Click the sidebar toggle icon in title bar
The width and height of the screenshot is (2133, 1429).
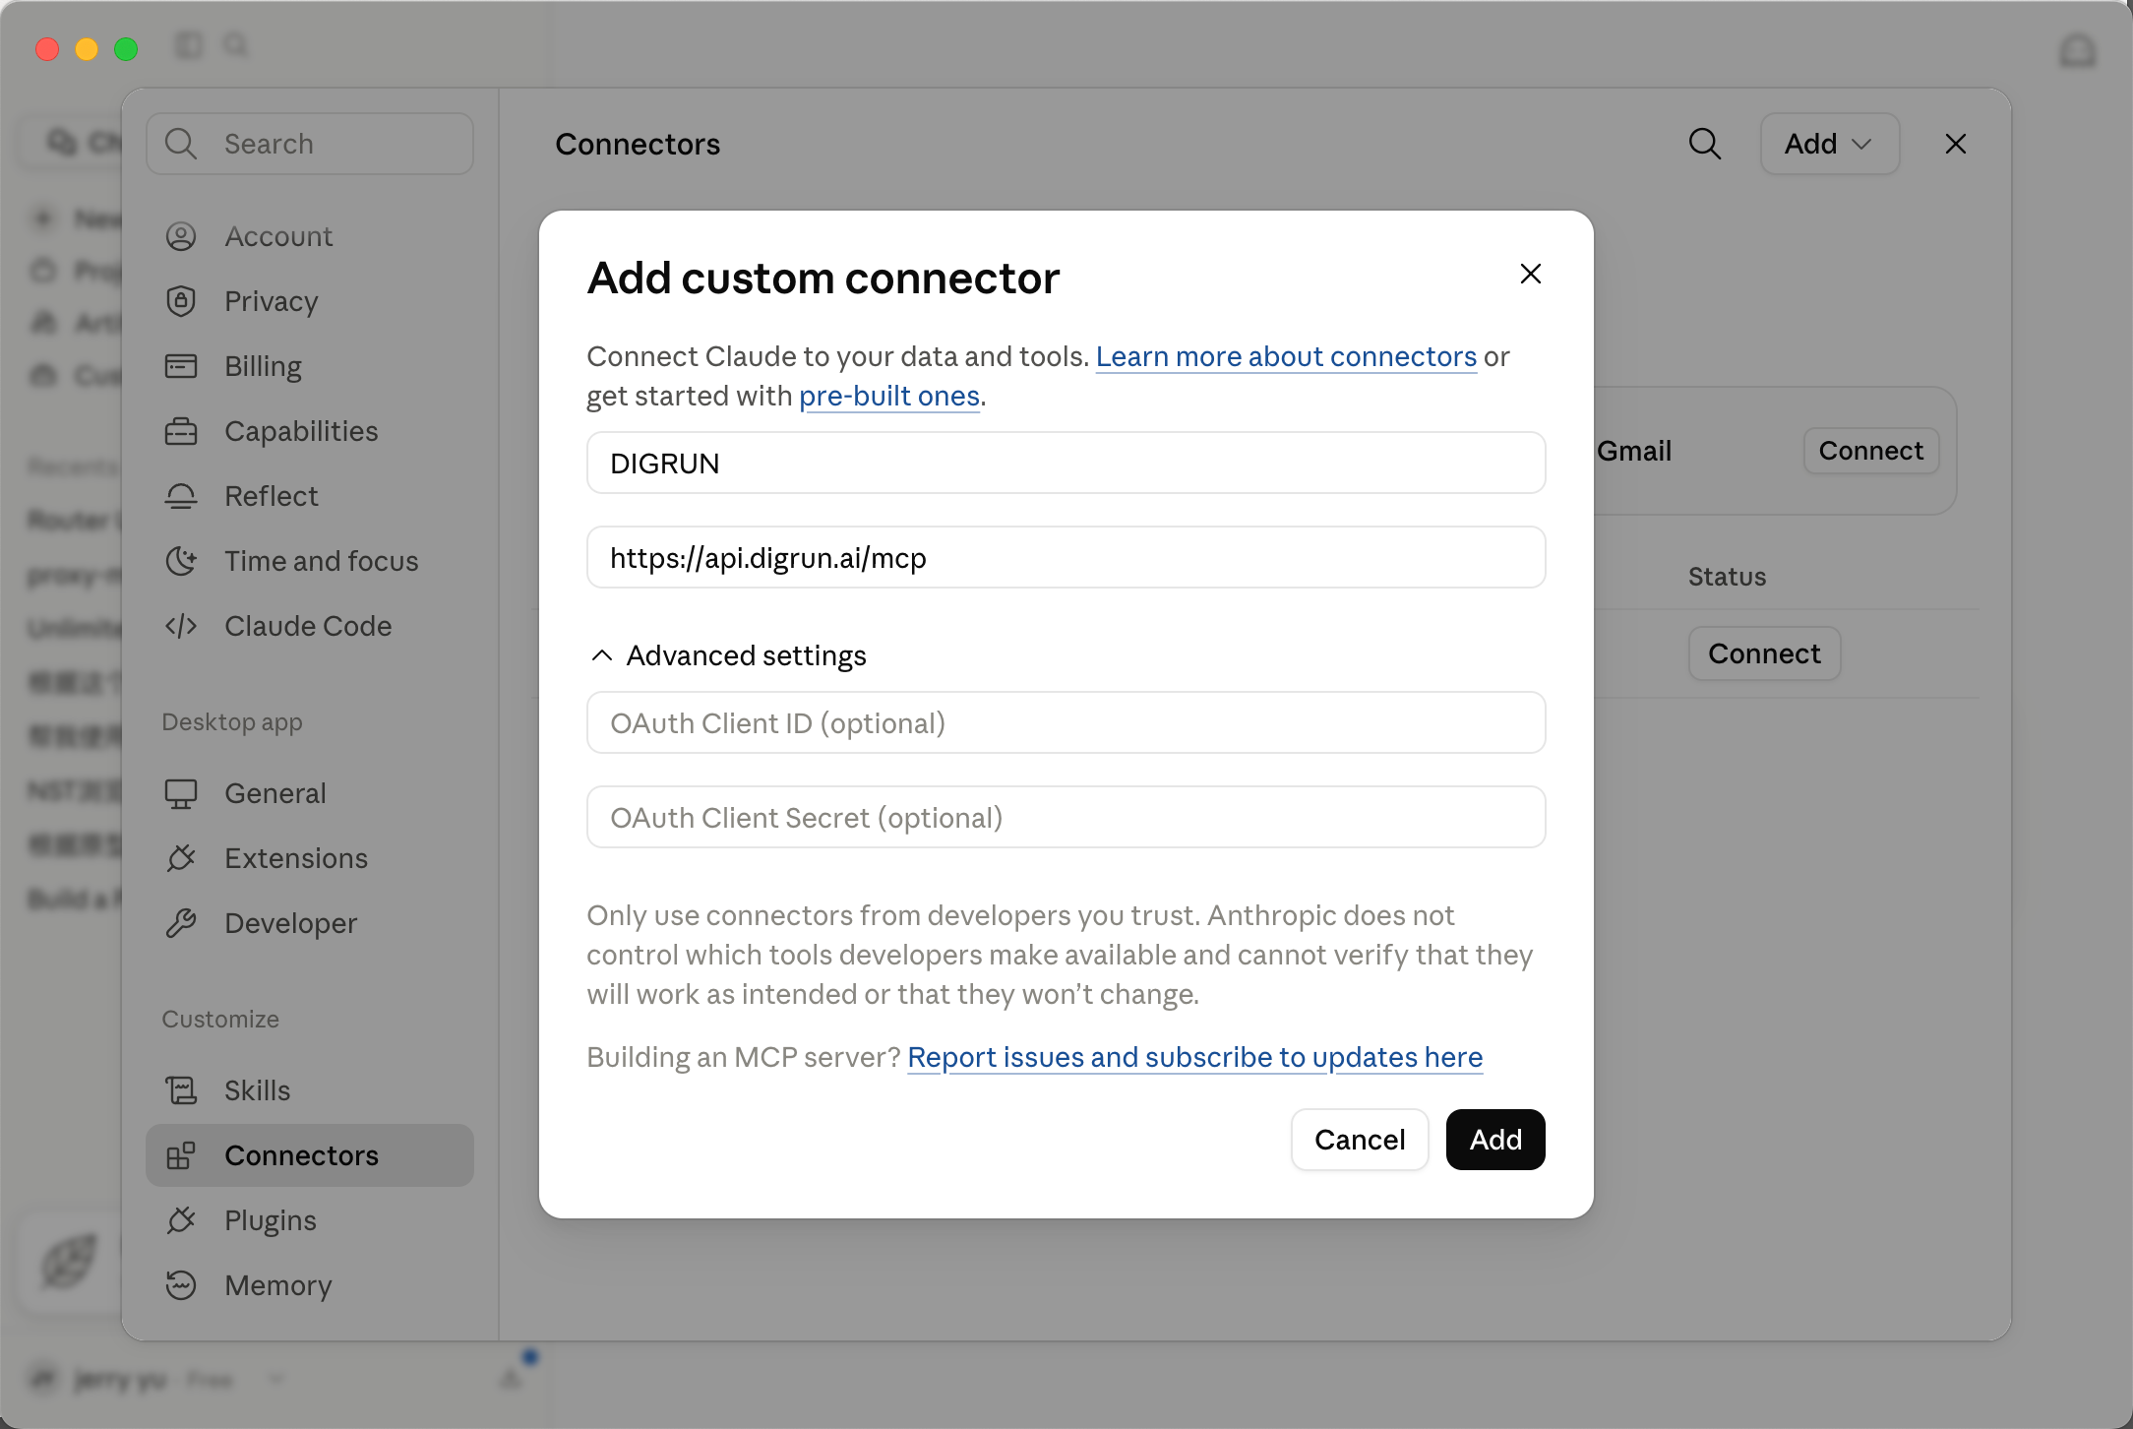pos(189,45)
